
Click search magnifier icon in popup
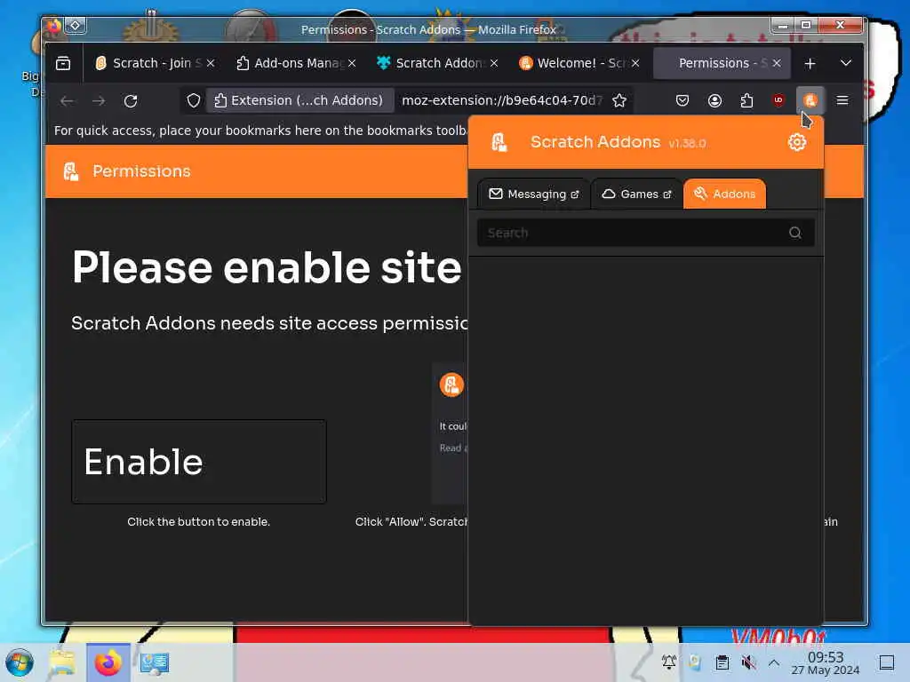coord(795,233)
